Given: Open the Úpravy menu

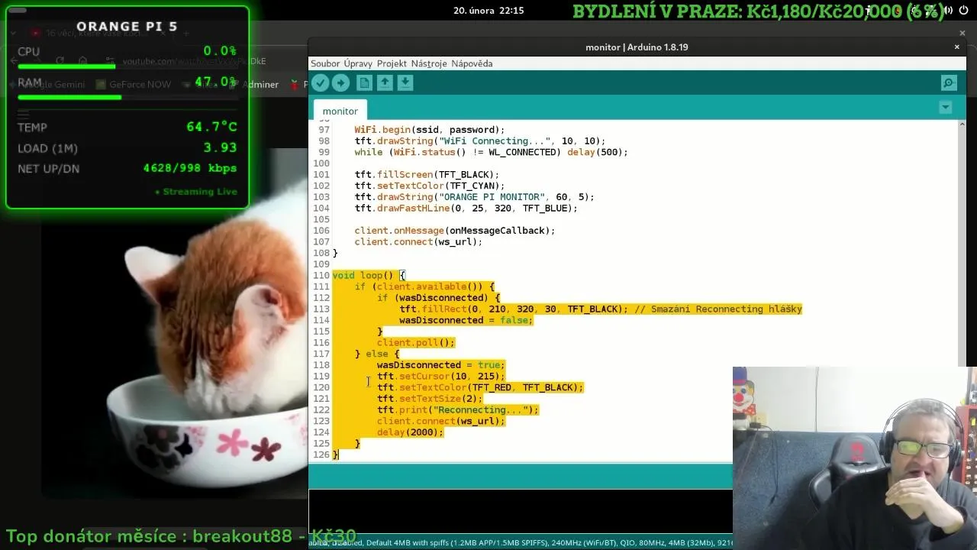Looking at the screenshot, I should click(x=358, y=63).
